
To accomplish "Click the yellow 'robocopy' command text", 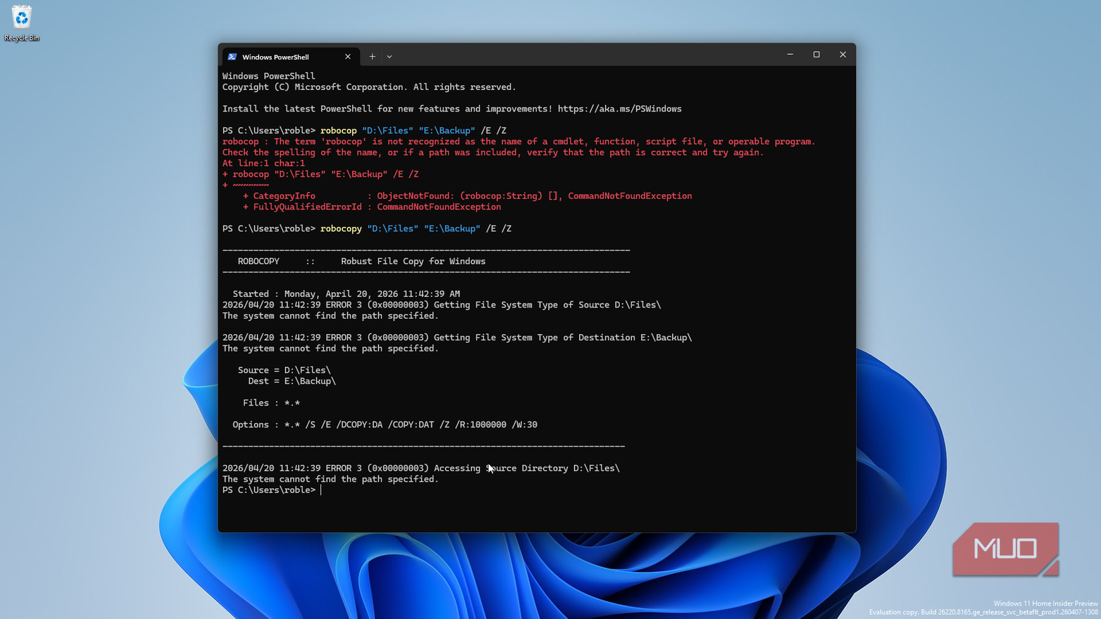I will [341, 229].
